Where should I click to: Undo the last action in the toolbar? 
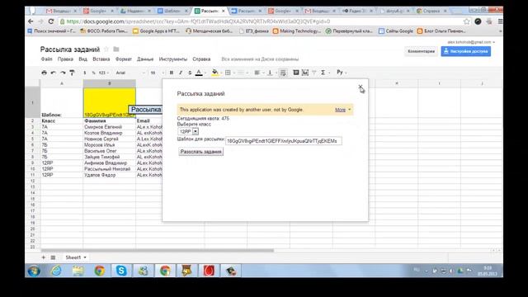coord(53,73)
